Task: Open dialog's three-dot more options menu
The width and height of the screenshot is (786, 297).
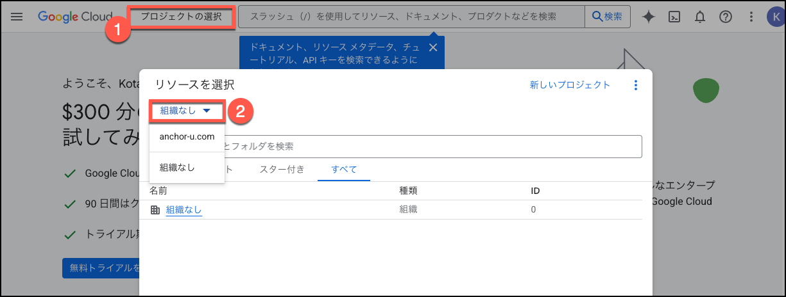Action: [636, 85]
